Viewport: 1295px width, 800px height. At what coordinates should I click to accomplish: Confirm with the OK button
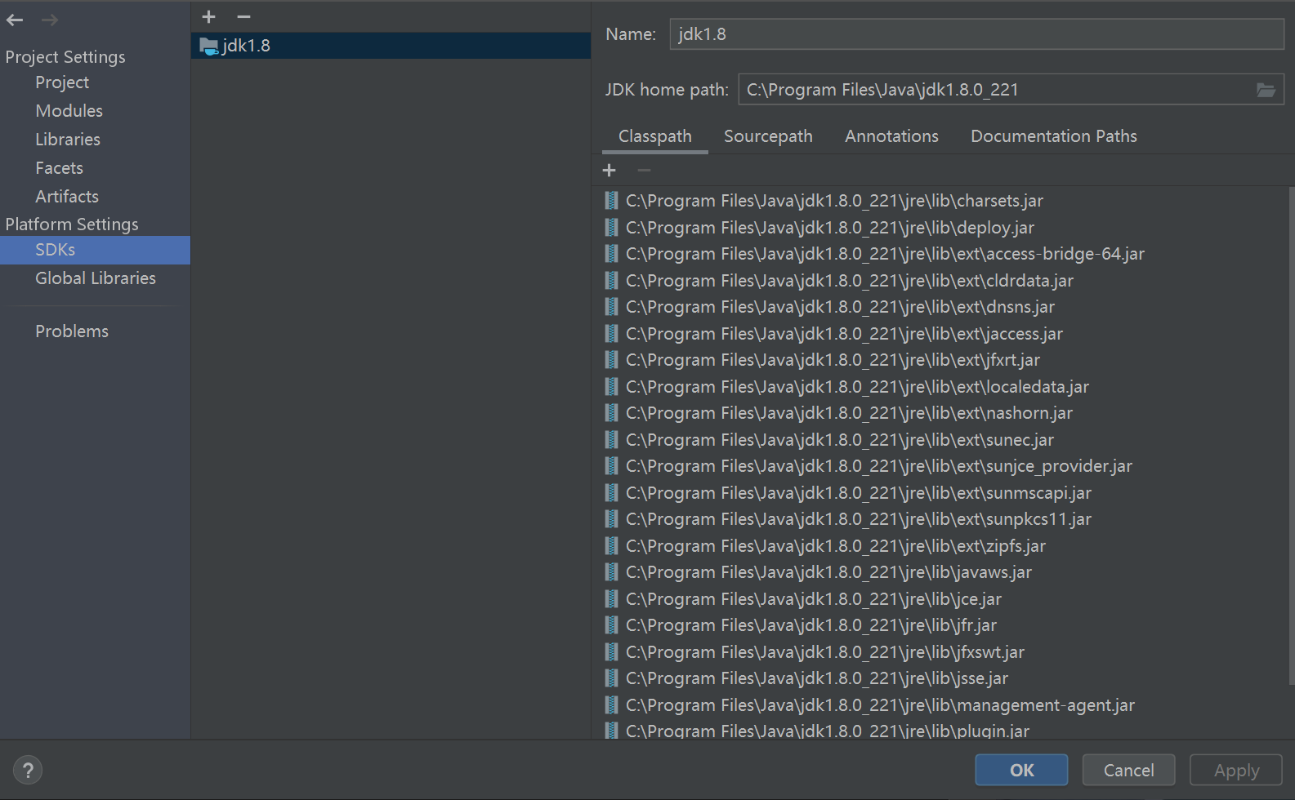point(1021,770)
